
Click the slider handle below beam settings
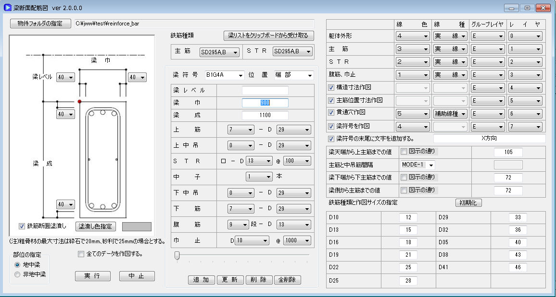tap(177, 256)
